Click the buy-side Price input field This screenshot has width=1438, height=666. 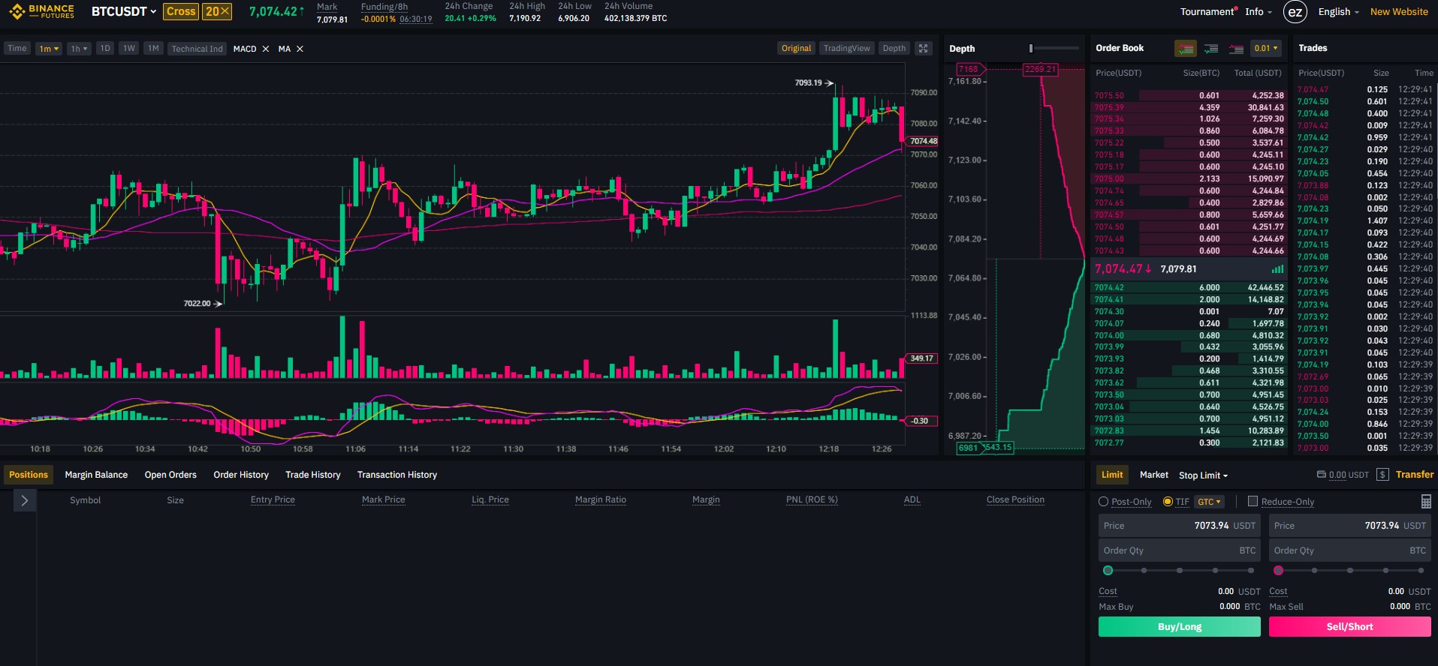point(1180,526)
